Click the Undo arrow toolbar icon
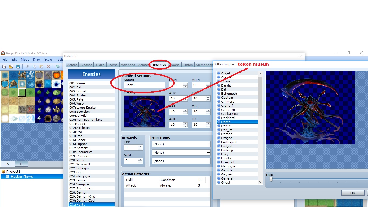 [58, 67]
